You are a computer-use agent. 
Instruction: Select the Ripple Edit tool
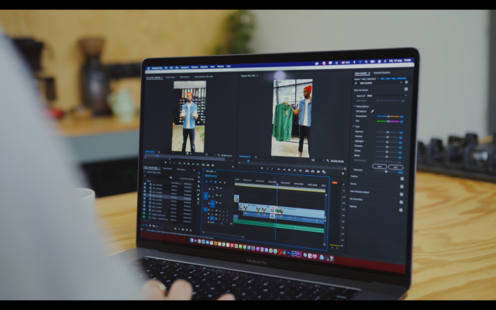tap(198, 181)
